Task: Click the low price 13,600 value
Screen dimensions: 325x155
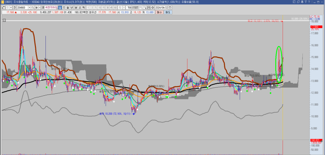Action: [x=150, y=12]
